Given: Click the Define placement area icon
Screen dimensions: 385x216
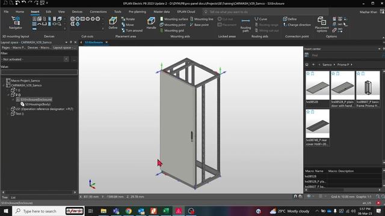Looking at the screenshot, I should pyautogui.click(x=113, y=23).
